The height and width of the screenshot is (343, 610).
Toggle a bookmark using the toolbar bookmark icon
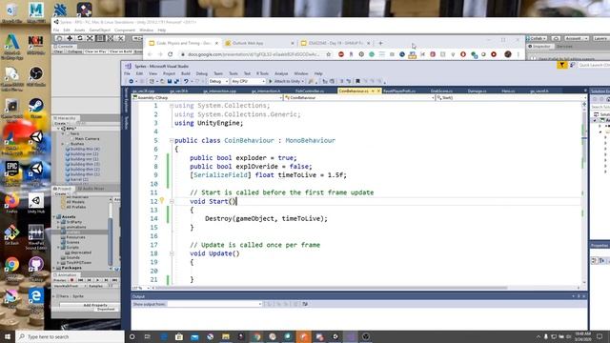click(x=357, y=81)
